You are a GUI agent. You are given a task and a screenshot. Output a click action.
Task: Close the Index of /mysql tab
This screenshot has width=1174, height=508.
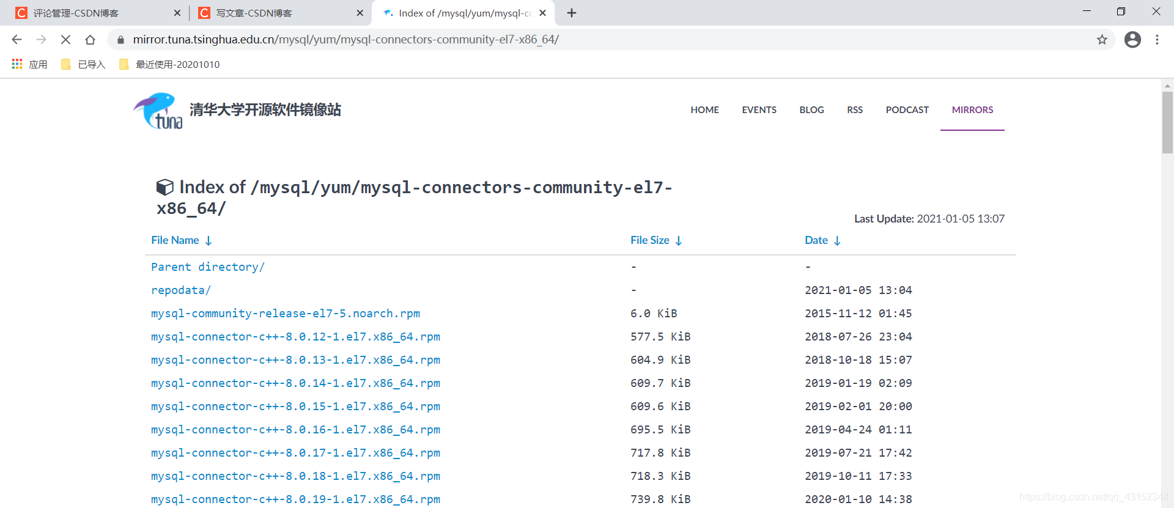542,13
